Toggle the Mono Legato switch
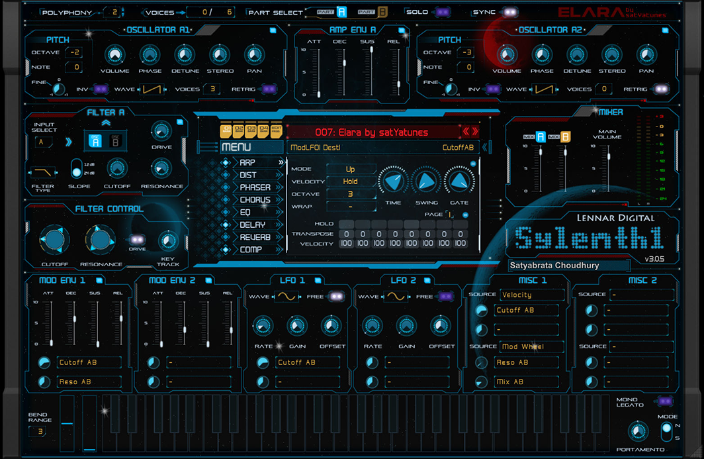 click(x=665, y=401)
